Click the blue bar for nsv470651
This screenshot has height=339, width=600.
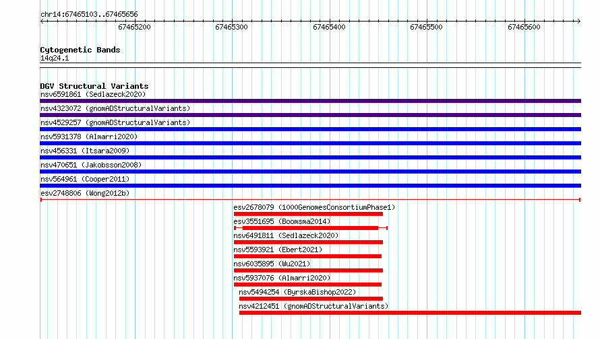click(310, 172)
